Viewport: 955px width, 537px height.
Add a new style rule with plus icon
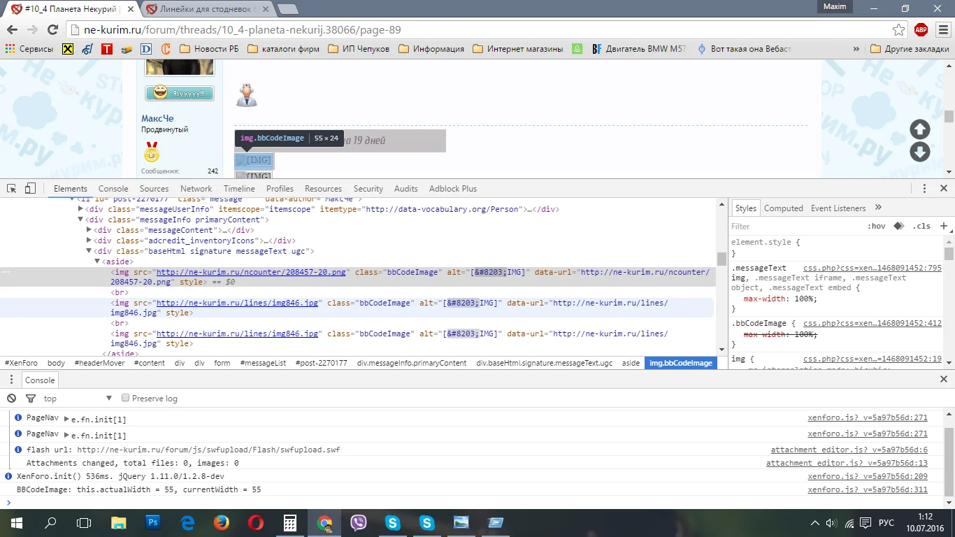click(x=943, y=226)
